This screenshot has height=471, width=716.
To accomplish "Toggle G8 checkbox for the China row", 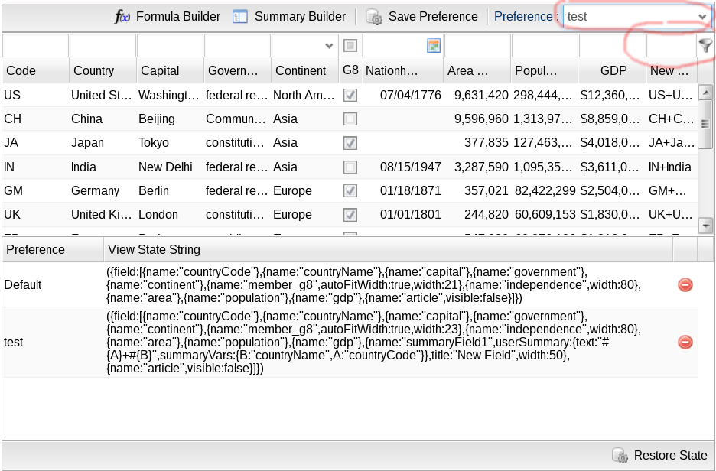I will pos(350,119).
